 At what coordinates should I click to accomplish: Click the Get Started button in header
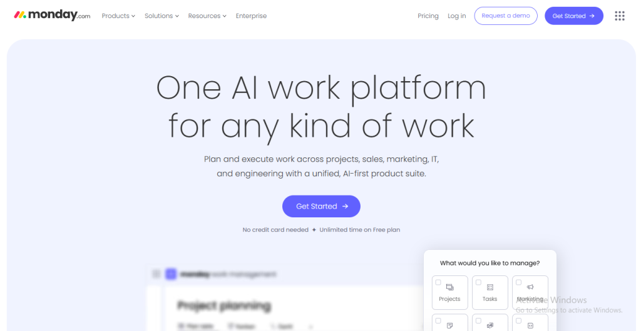pos(573,16)
